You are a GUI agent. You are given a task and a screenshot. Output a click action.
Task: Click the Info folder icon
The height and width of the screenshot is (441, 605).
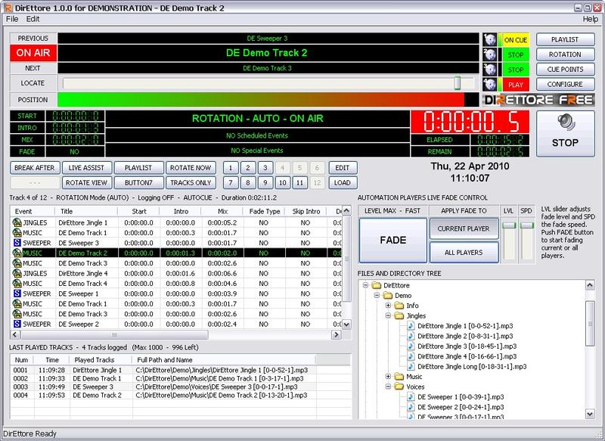[x=399, y=305]
